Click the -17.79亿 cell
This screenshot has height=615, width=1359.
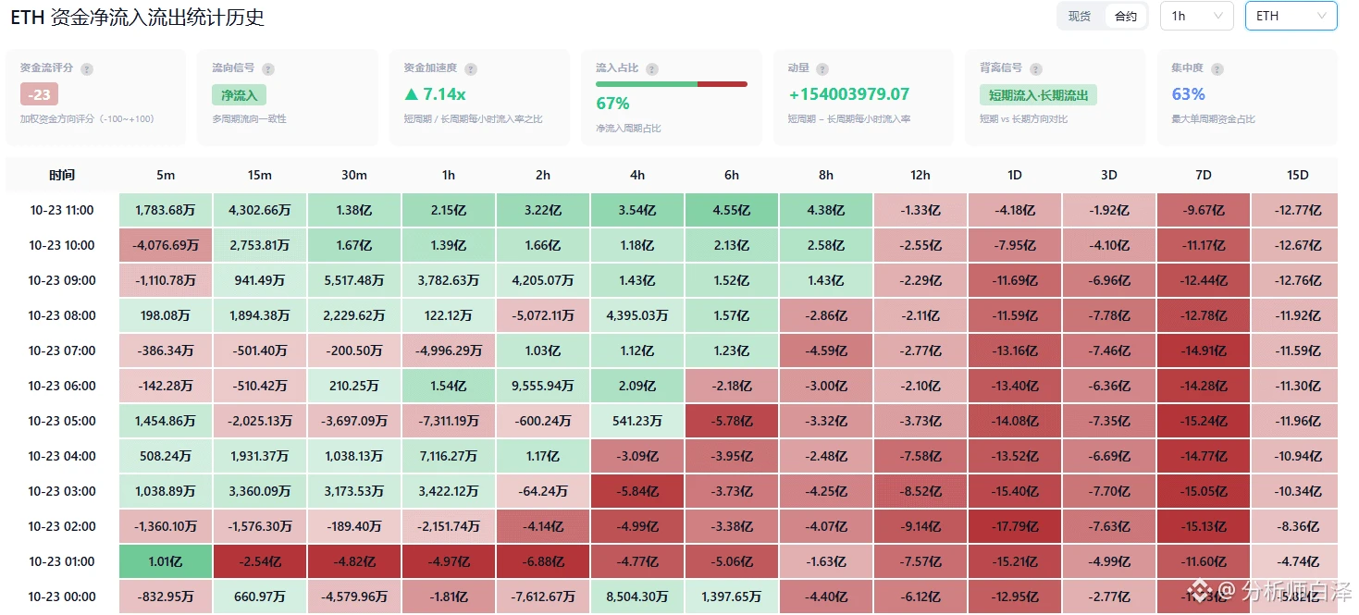(1015, 526)
